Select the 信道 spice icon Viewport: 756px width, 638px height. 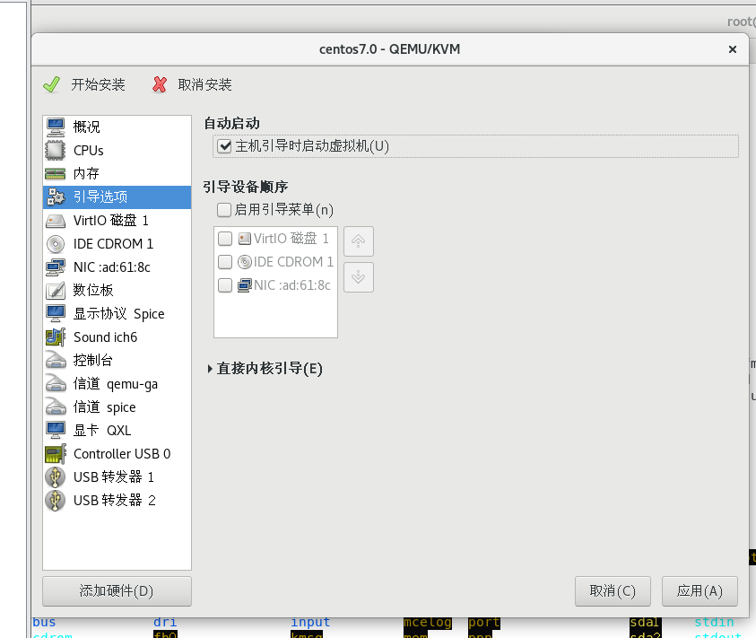56,406
